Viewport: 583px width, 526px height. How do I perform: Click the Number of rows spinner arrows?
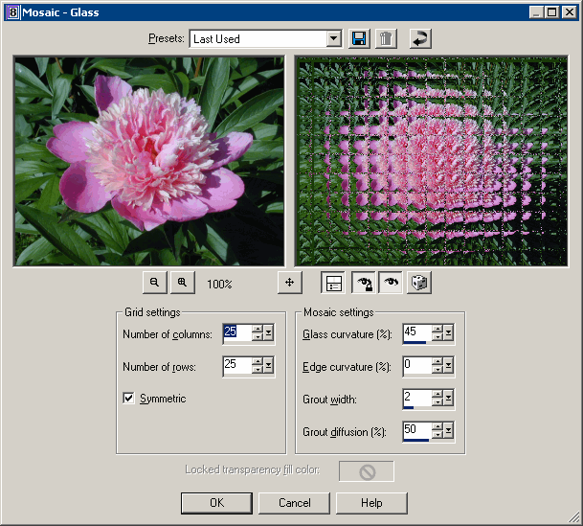tap(258, 365)
